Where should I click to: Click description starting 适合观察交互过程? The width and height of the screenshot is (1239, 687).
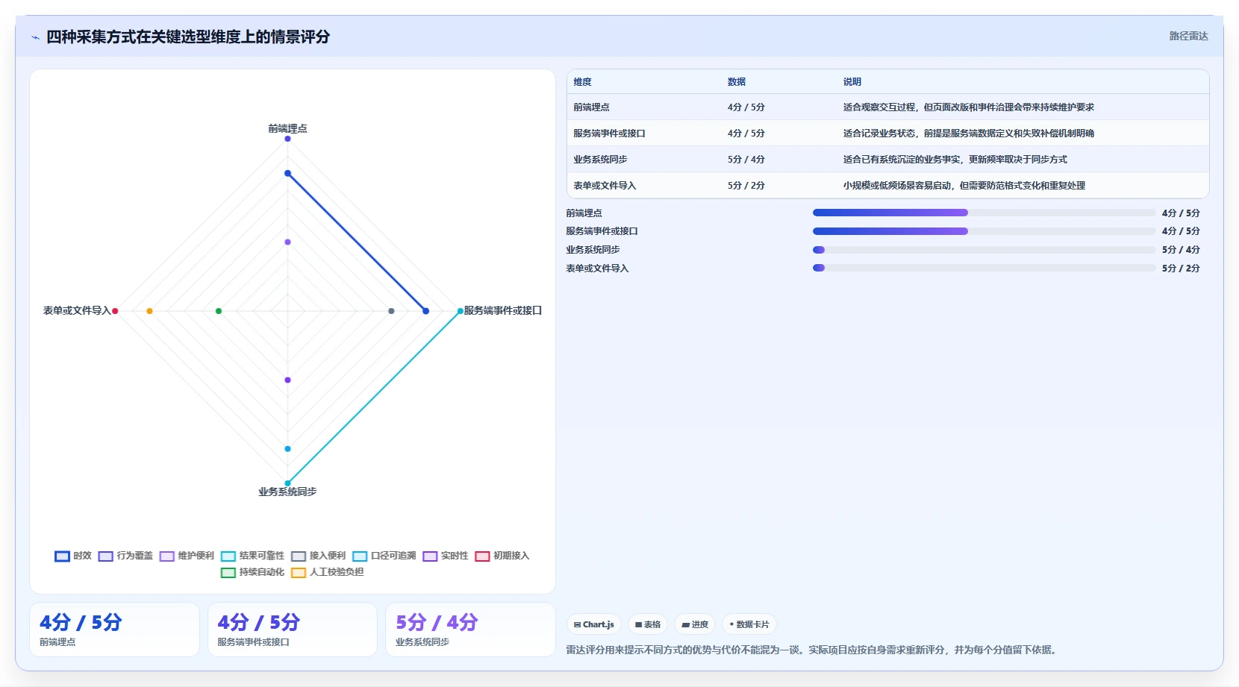(x=969, y=107)
